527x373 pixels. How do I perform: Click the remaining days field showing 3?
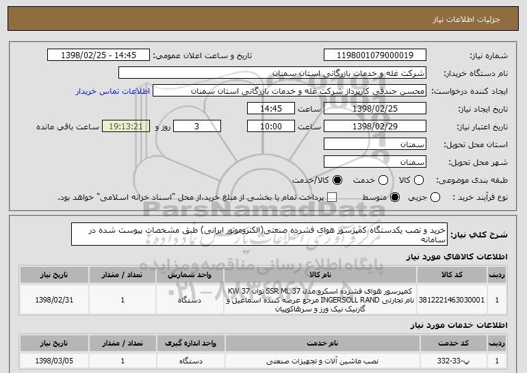[197, 127]
